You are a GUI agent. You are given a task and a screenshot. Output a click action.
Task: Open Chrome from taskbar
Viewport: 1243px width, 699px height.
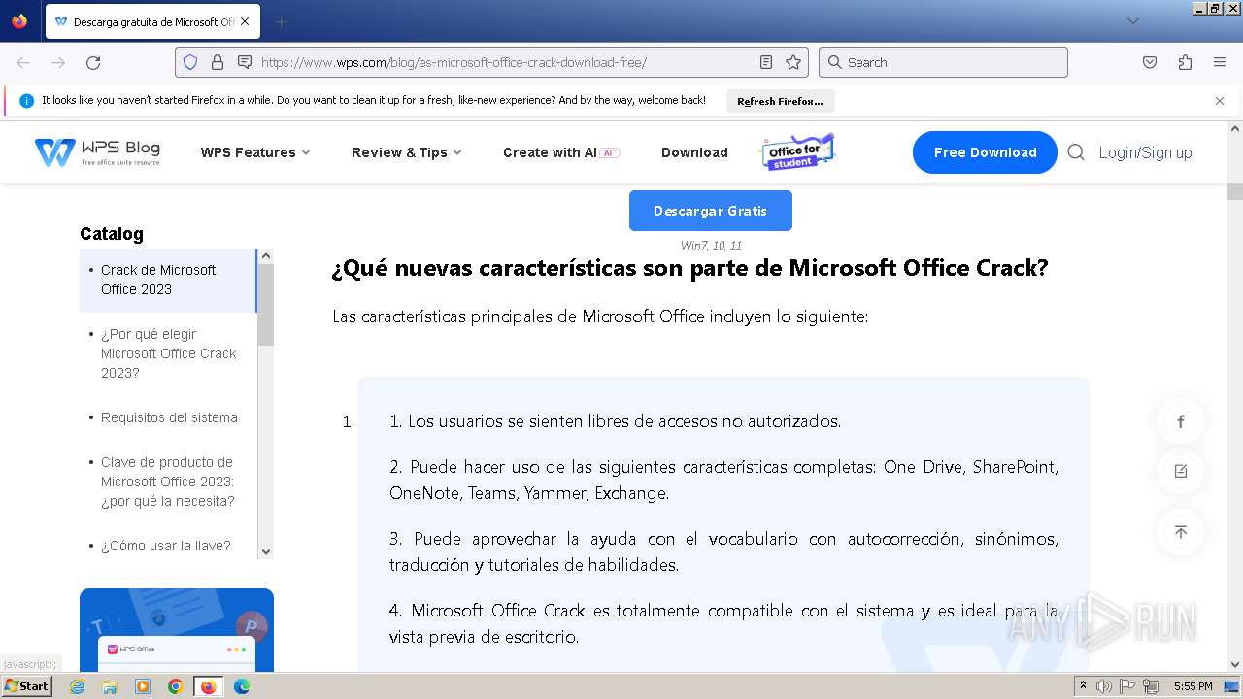pos(175,686)
